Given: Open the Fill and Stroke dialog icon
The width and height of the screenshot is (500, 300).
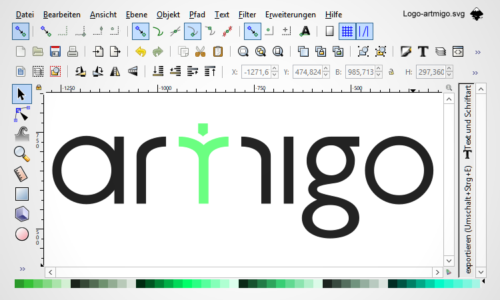Looking at the screenshot, I should pyautogui.click(x=405, y=51).
